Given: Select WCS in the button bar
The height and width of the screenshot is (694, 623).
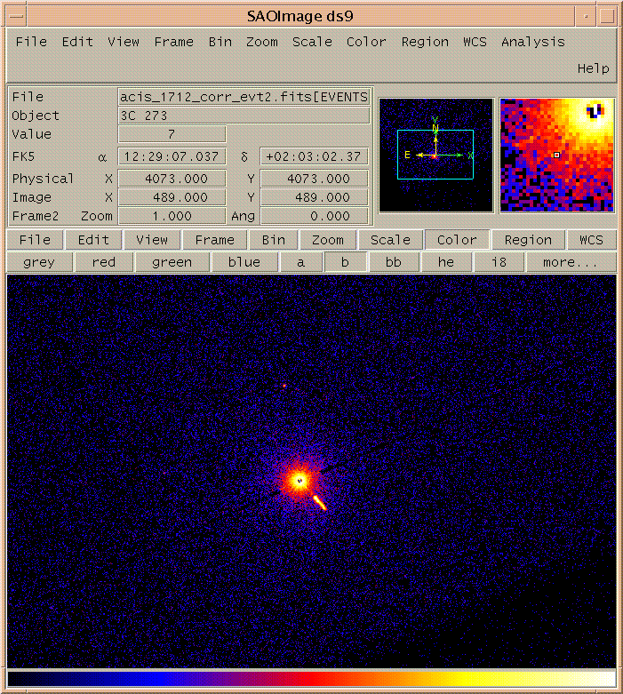Looking at the screenshot, I should pyautogui.click(x=592, y=240).
